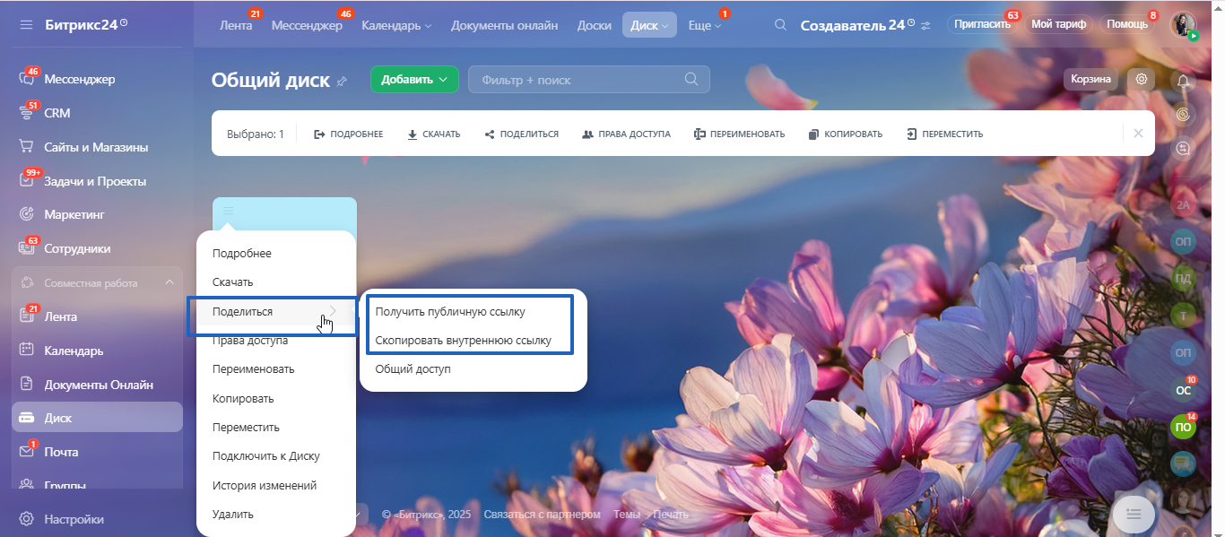Click the Настройки gear icon at sidebar bottom
Image resolution: width=1225 pixels, height=537 pixels.
pyautogui.click(x=26, y=519)
